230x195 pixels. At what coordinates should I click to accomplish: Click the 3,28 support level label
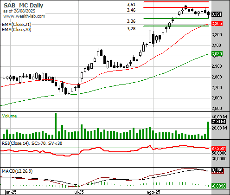pyautogui.click(x=131, y=29)
